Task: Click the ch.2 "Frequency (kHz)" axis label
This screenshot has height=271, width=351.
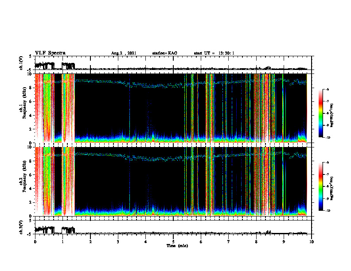Action: click(25, 176)
